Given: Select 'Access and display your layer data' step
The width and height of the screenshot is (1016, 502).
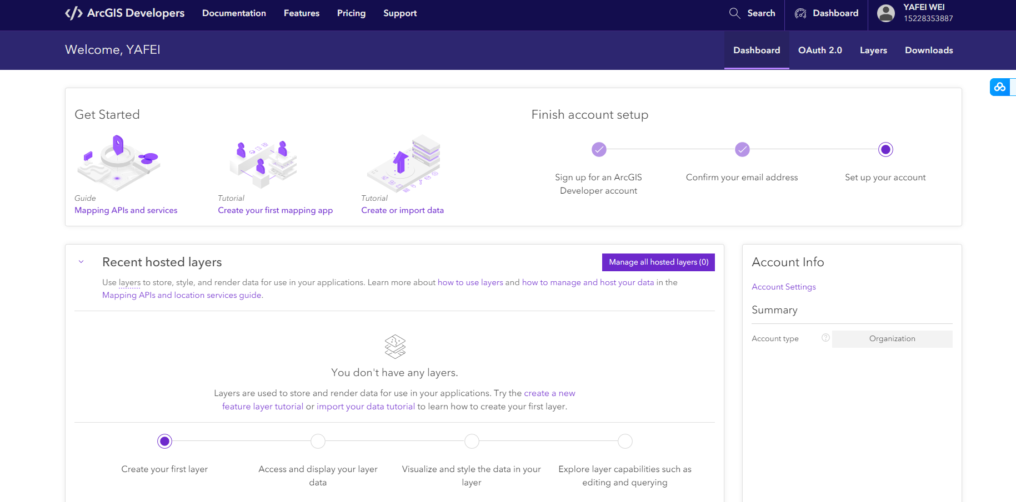Looking at the screenshot, I should pyautogui.click(x=318, y=442).
